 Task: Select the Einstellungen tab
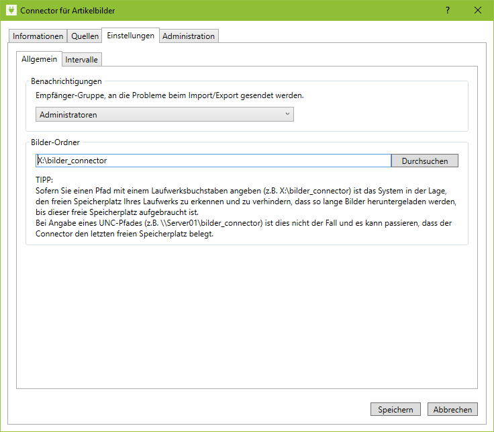(x=131, y=36)
